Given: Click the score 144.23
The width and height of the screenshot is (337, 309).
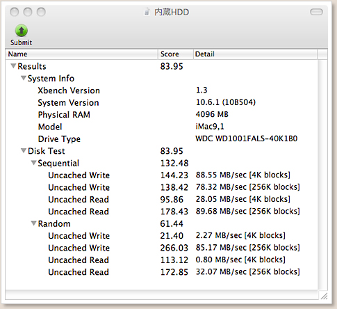Looking at the screenshot, I should pos(174,175).
